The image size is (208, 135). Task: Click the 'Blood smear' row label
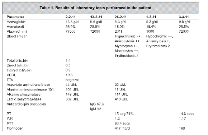[17, 36]
